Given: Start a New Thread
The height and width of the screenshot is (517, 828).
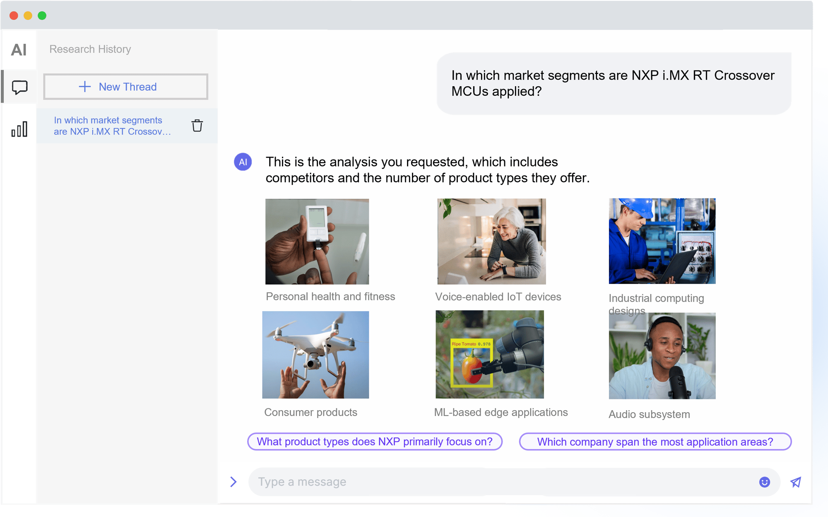Looking at the screenshot, I should point(125,87).
